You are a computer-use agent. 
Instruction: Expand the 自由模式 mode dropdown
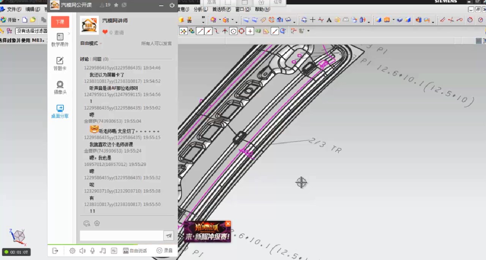[91, 44]
